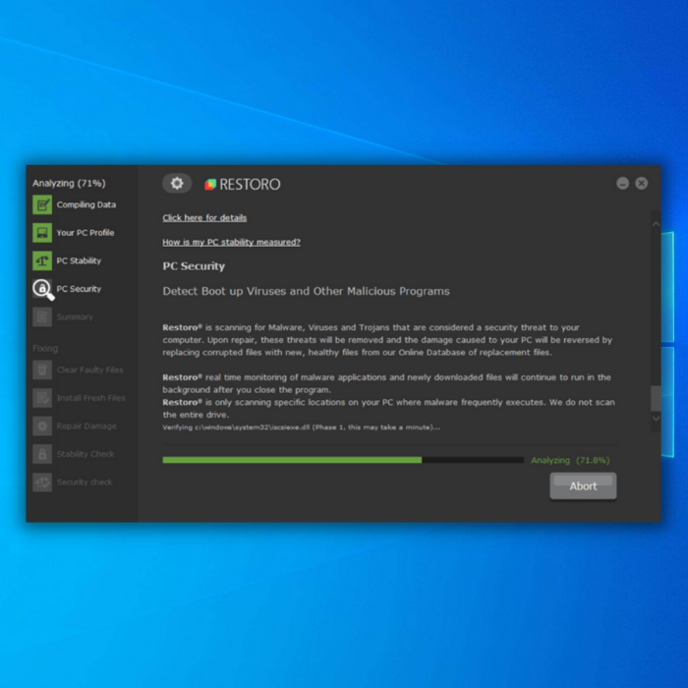Click the Stability Check lock icon
This screenshot has height=688, width=688.
(x=42, y=454)
